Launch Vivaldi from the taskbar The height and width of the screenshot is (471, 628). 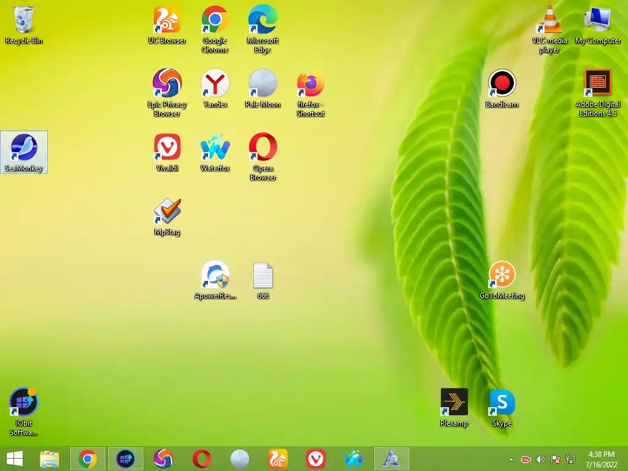[316, 459]
